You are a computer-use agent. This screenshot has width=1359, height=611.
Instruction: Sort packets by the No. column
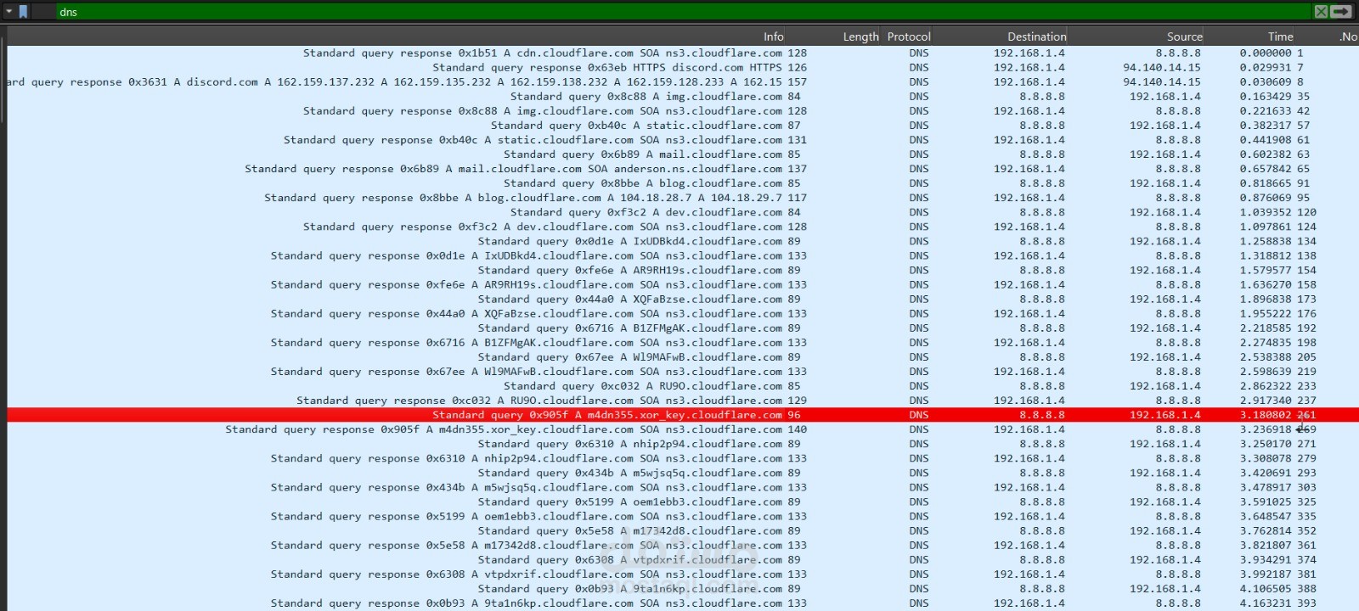point(1347,36)
